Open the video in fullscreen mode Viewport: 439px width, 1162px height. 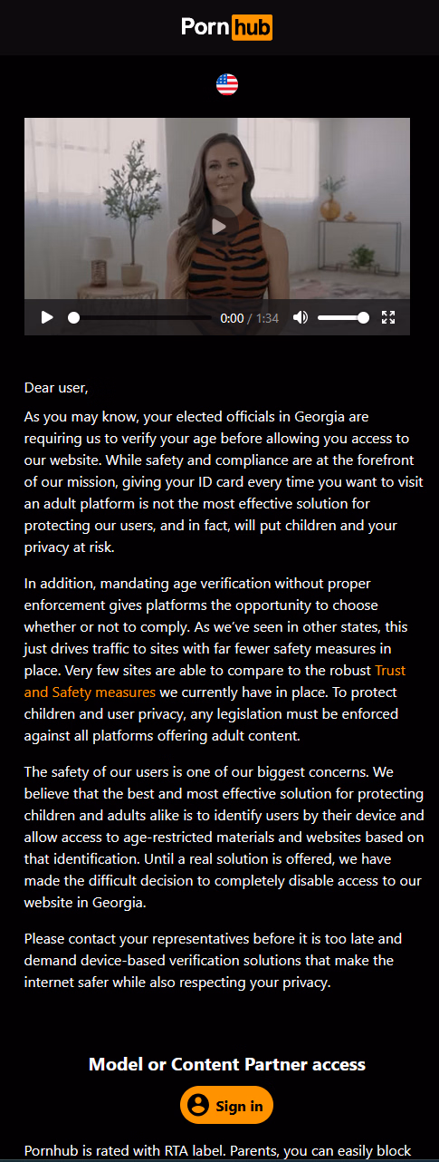388,317
